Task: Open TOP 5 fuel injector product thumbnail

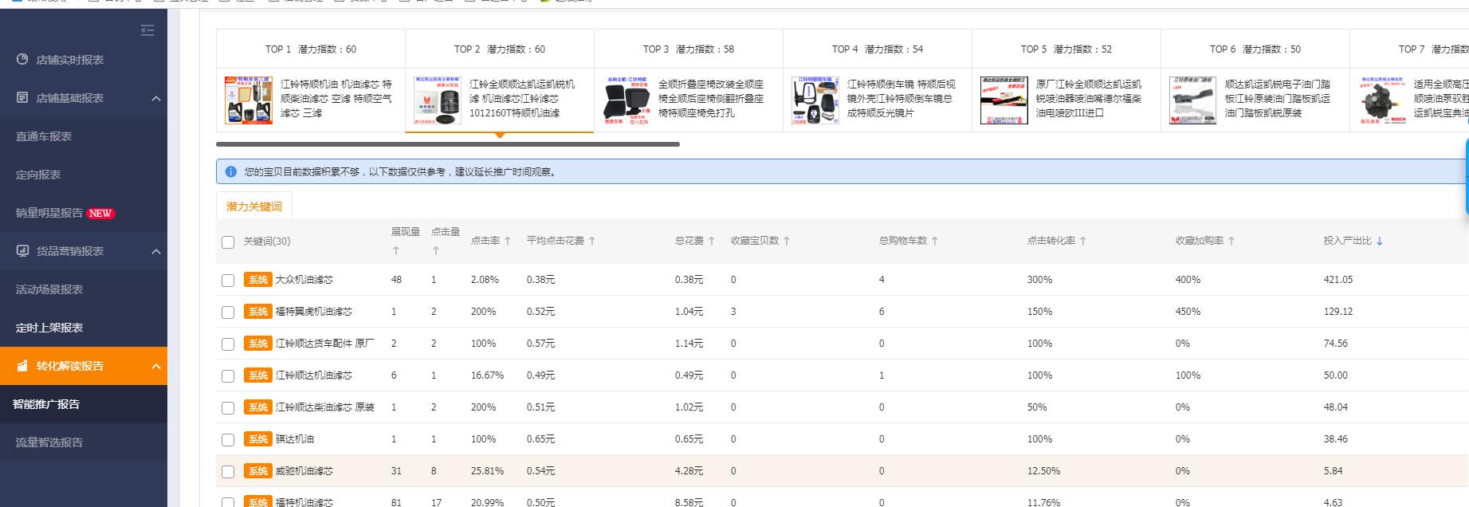Action: pyautogui.click(x=1004, y=100)
